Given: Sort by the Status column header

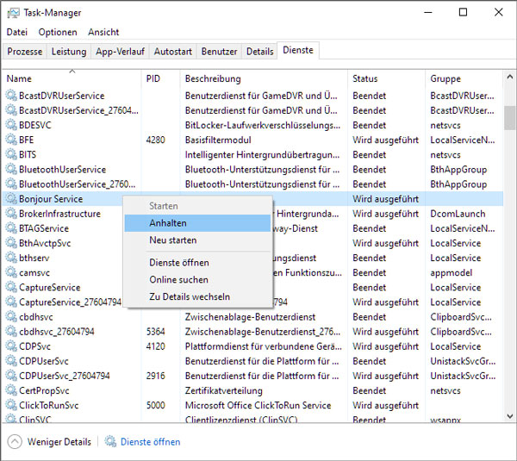Looking at the screenshot, I should click(386, 78).
